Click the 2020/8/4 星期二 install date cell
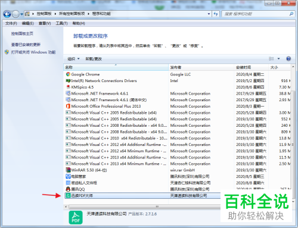 250,74
